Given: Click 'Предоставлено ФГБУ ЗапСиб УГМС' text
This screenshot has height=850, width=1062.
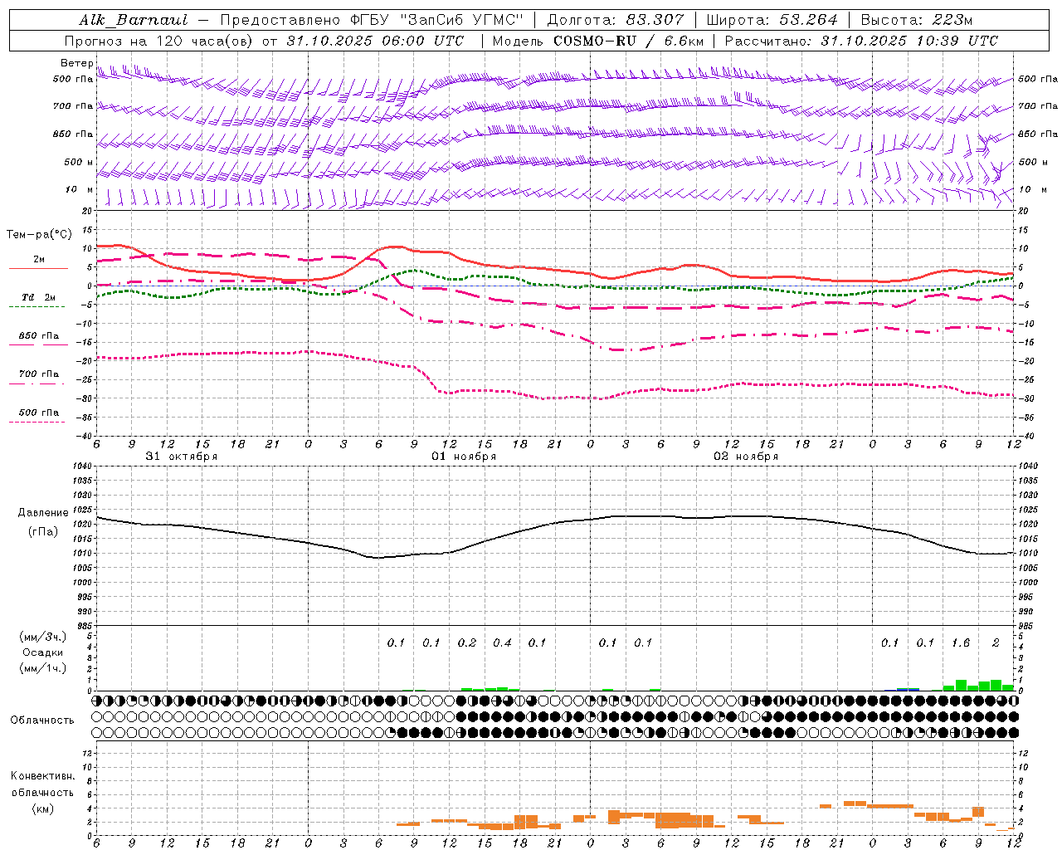Looking at the screenshot, I should click(x=372, y=20).
